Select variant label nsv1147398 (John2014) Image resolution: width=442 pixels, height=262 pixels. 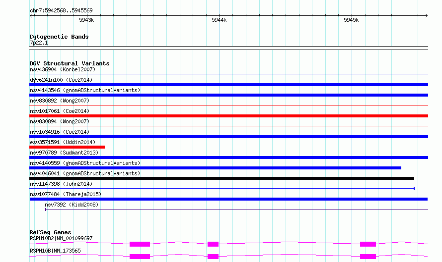[61, 184]
